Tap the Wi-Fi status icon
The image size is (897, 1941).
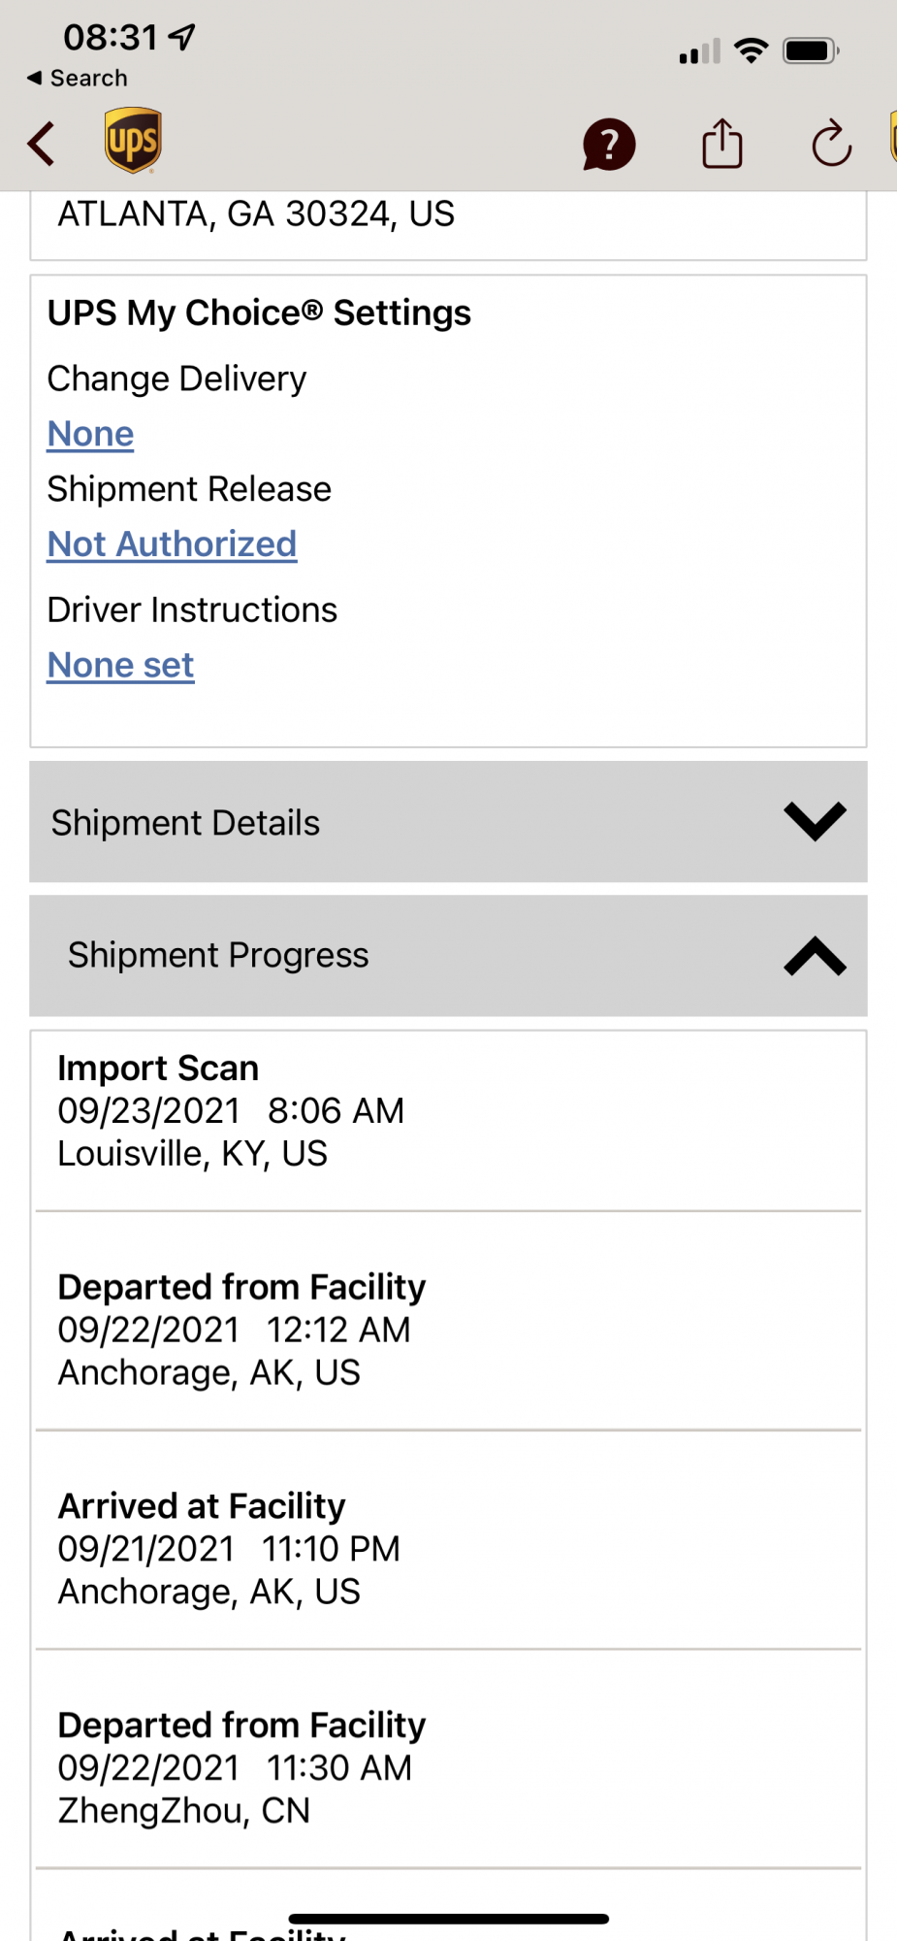(752, 50)
